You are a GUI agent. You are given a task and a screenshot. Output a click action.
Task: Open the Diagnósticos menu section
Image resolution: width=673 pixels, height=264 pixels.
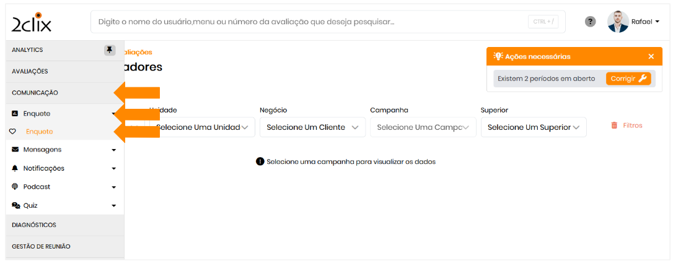(34, 225)
